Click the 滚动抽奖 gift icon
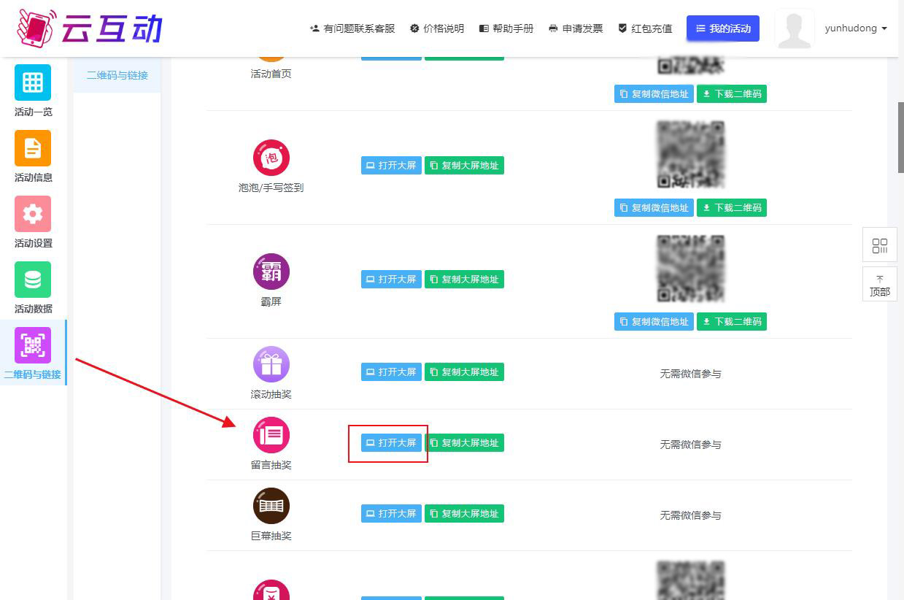Viewport: 904px width, 600px height. [271, 364]
